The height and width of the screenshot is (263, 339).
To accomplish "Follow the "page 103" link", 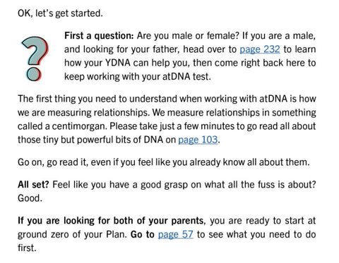I will click(x=198, y=140).
